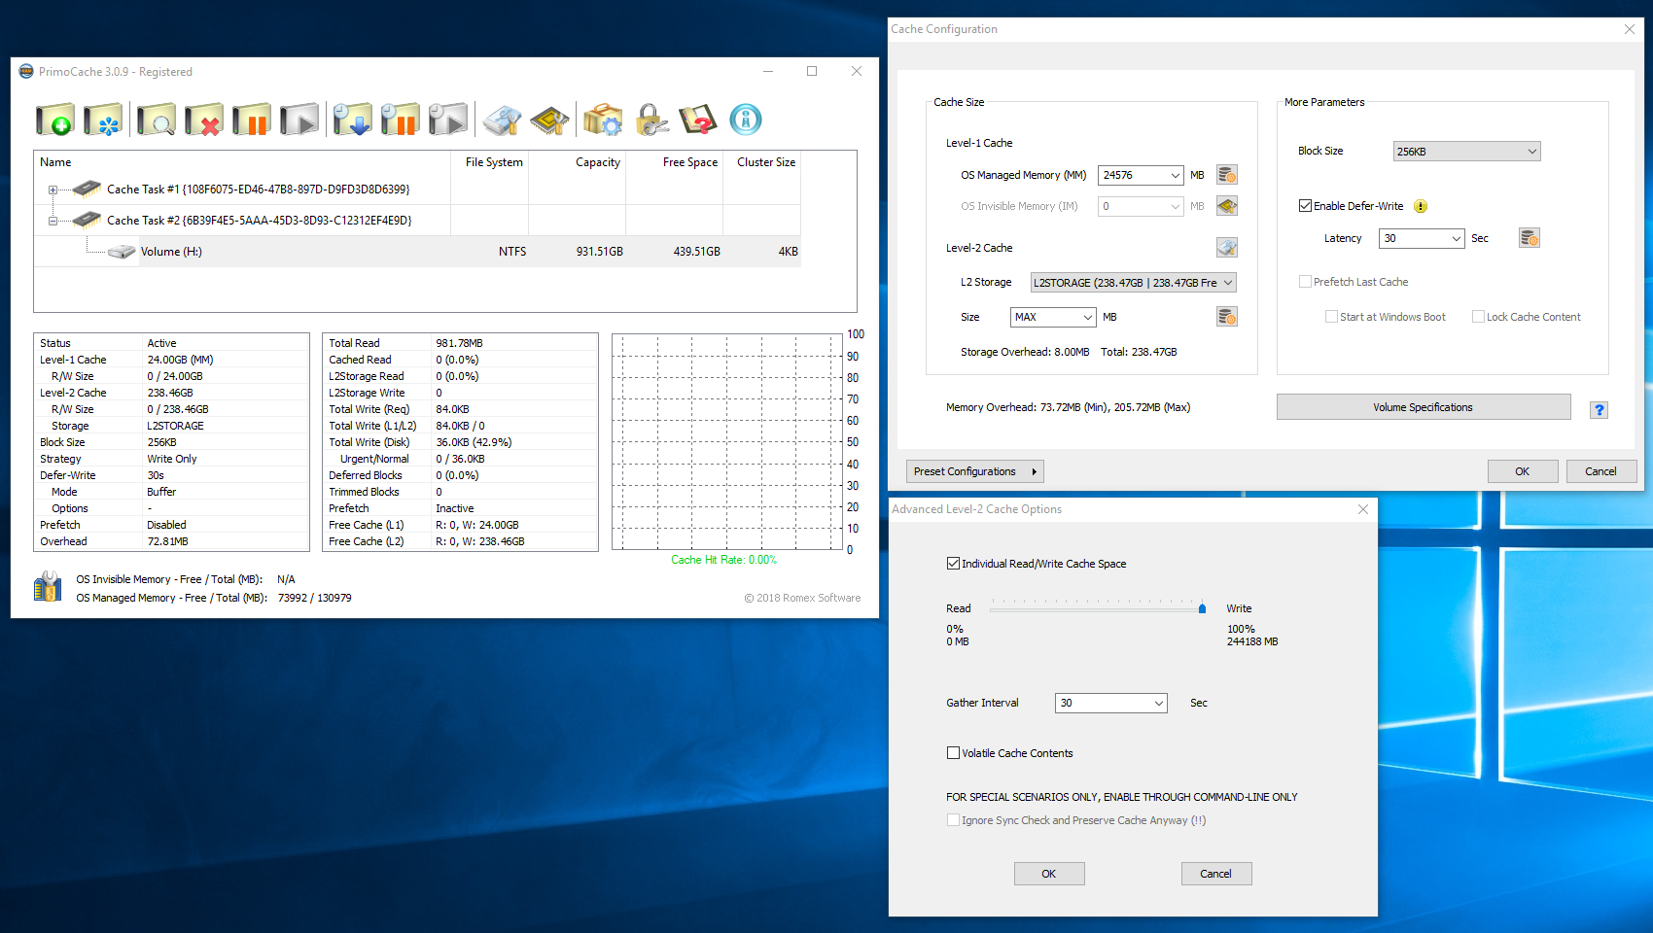Image resolution: width=1653 pixels, height=933 pixels.
Task: Click the gray resume cache toolbar icon
Action: [x=299, y=121]
